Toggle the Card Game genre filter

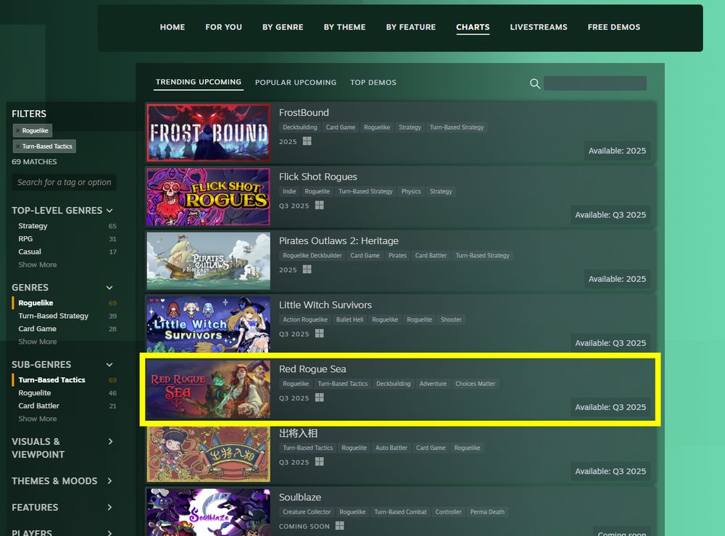[x=38, y=329]
